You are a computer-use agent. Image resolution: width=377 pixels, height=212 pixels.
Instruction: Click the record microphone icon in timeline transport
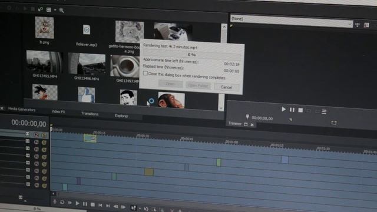55,202
